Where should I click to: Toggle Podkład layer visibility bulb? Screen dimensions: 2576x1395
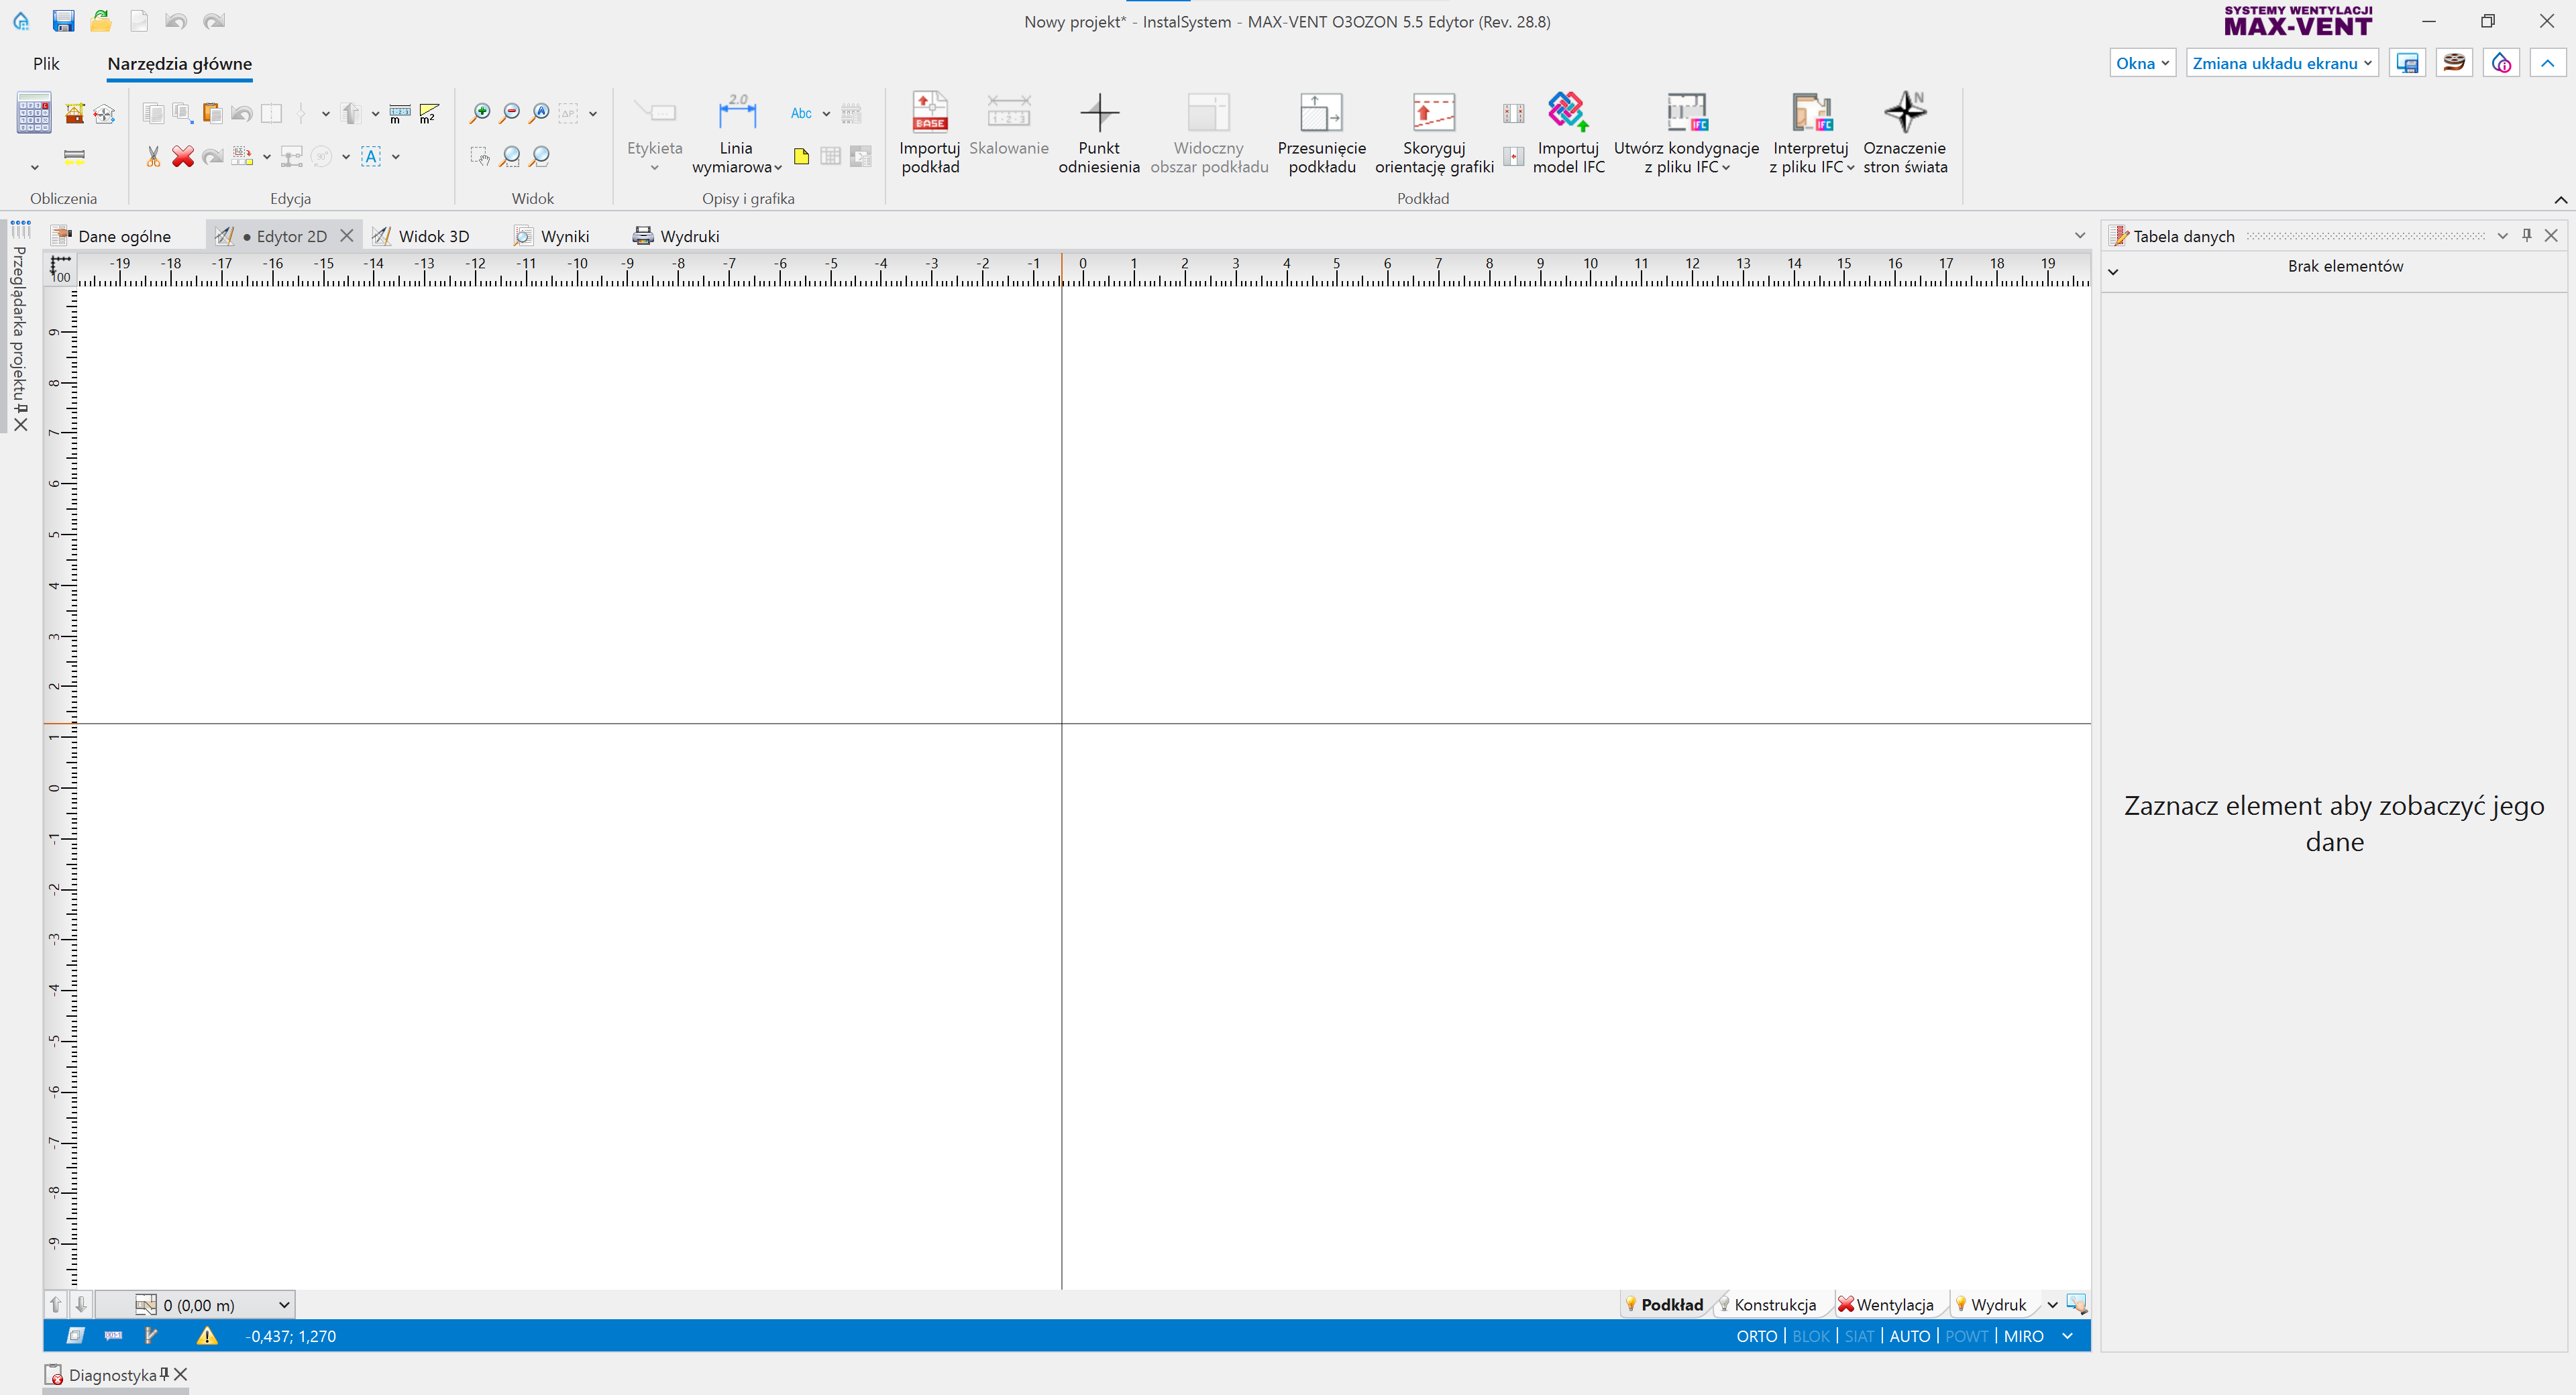(x=1631, y=1304)
